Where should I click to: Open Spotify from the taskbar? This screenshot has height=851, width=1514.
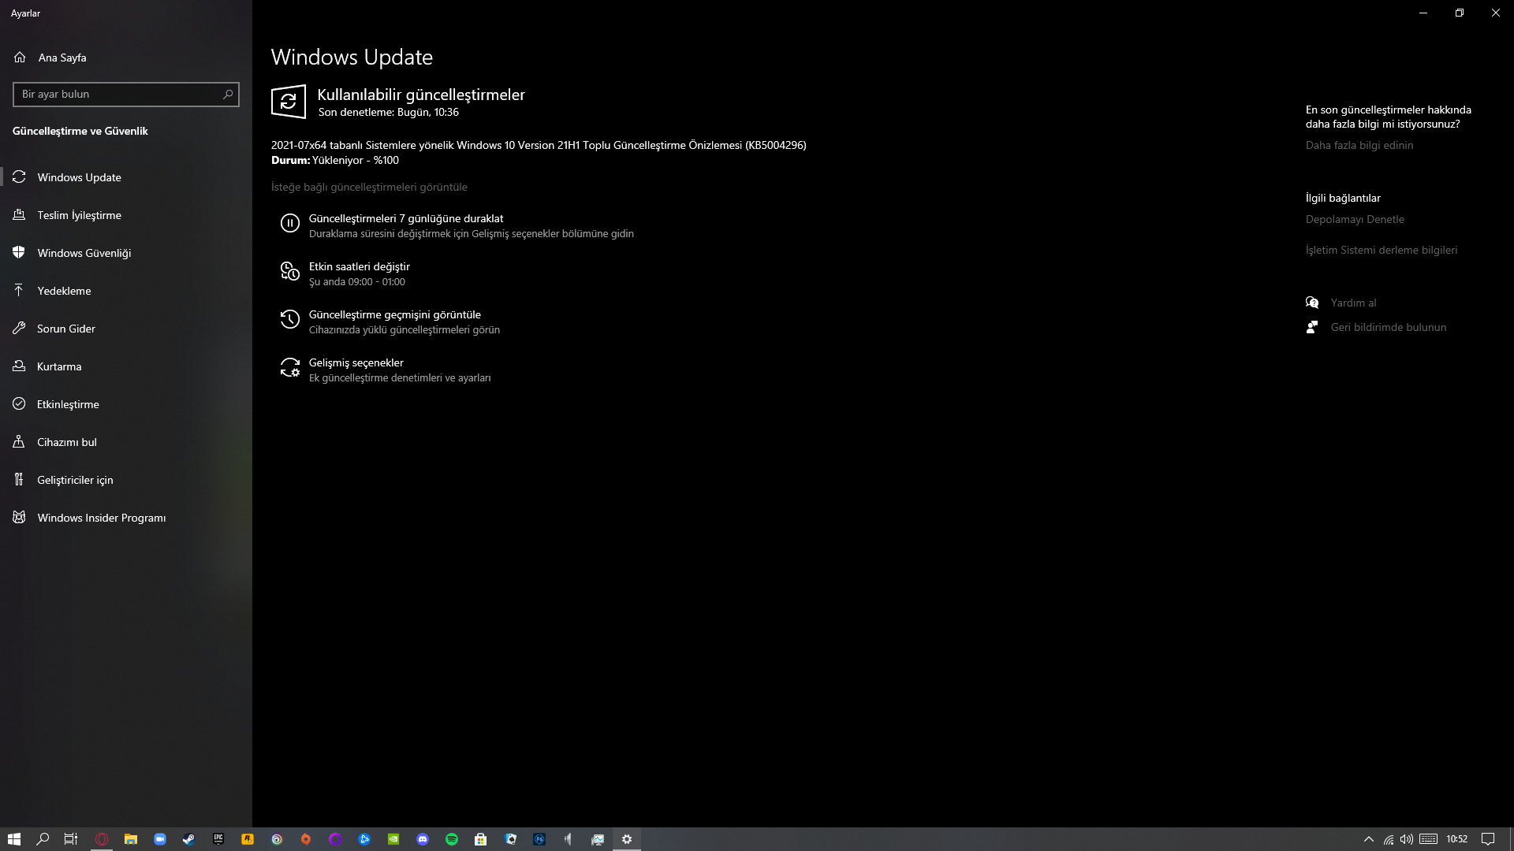click(x=452, y=839)
